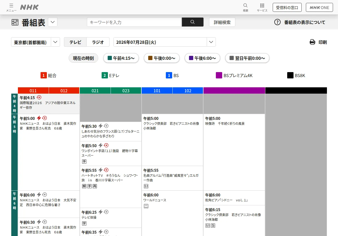Click 字 subtitle badge on テレビ体操
This screenshot has width=338, height=236.
tap(84, 223)
